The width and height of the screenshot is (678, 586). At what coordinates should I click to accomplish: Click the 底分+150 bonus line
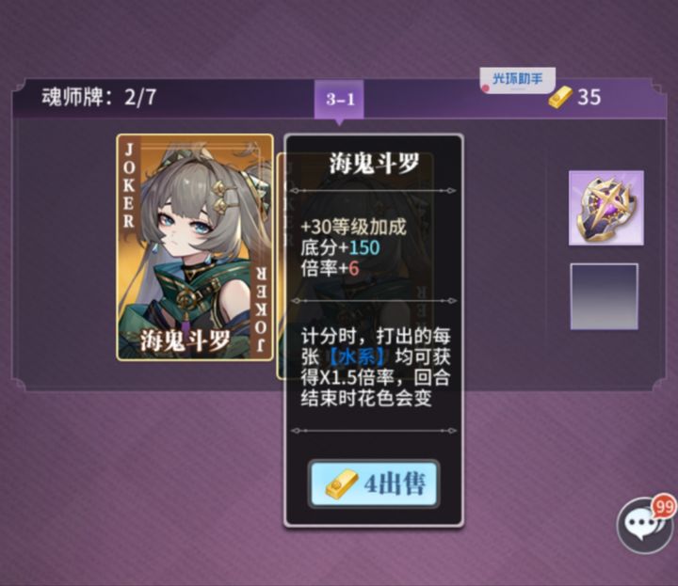click(340, 247)
